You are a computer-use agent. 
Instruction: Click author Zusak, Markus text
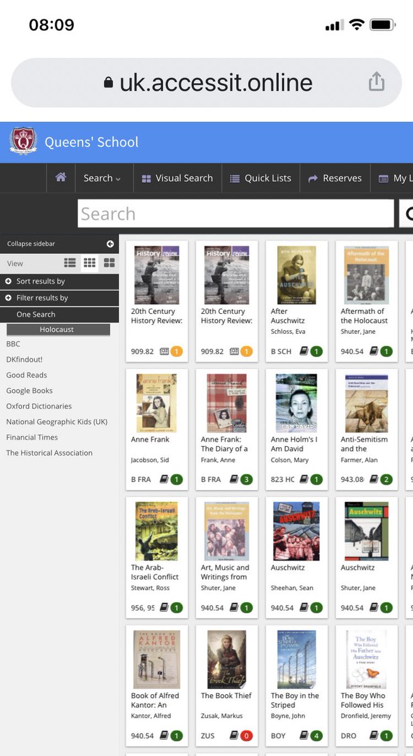point(222,716)
